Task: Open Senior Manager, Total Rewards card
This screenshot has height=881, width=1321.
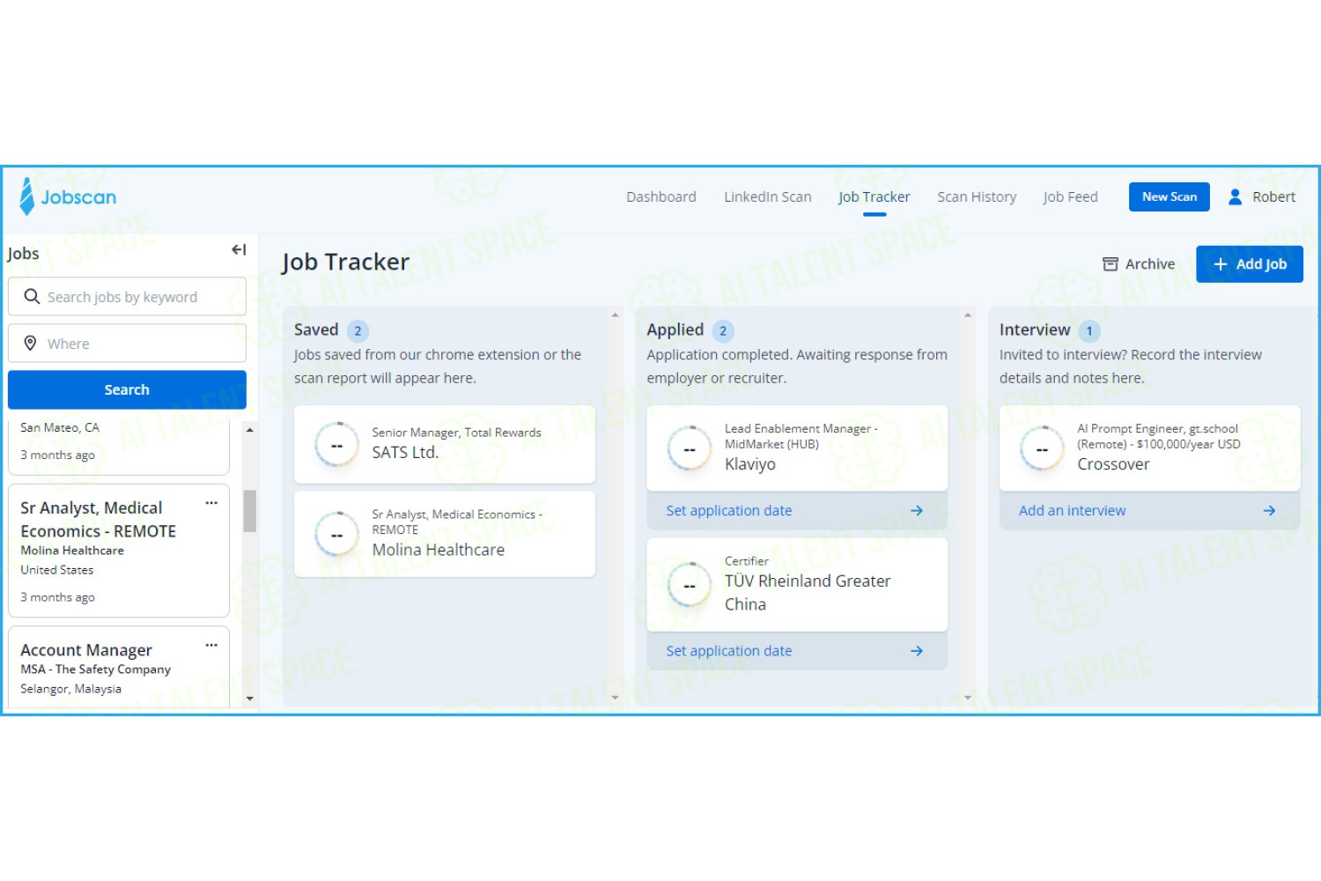Action: (445, 444)
